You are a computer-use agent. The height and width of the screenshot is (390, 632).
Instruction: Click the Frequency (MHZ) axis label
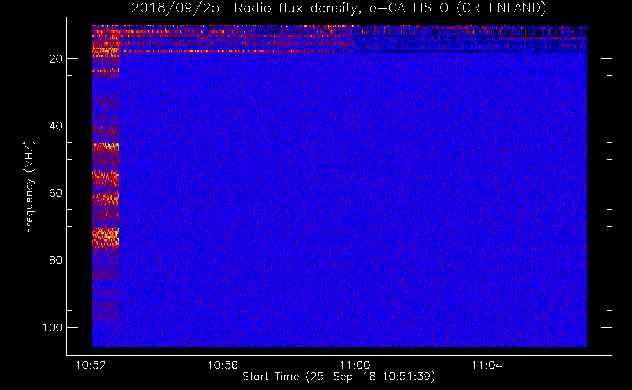pyautogui.click(x=29, y=187)
